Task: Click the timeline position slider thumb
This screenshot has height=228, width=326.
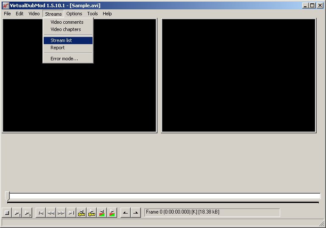Action: point(8,196)
